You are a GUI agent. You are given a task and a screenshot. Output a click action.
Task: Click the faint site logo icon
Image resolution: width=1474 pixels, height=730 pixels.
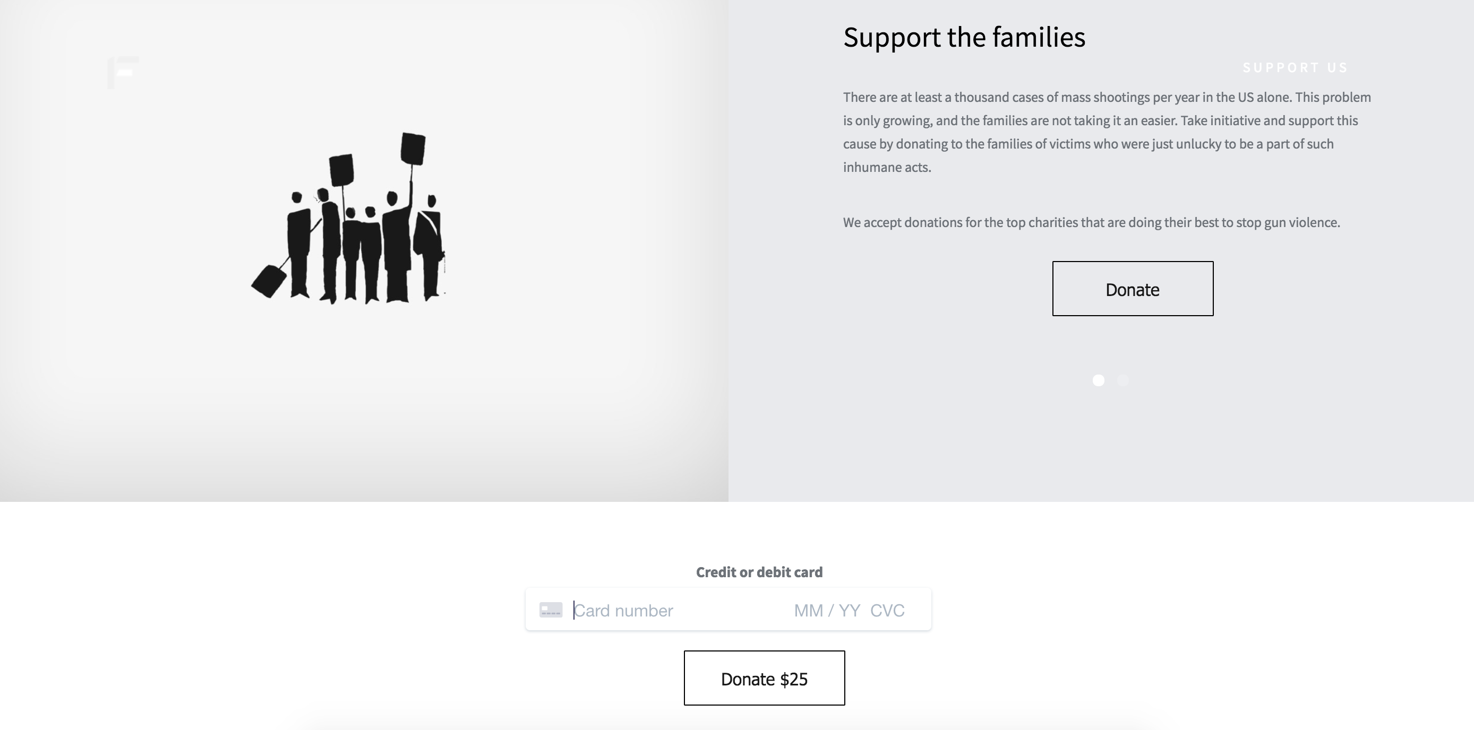tap(123, 72)
